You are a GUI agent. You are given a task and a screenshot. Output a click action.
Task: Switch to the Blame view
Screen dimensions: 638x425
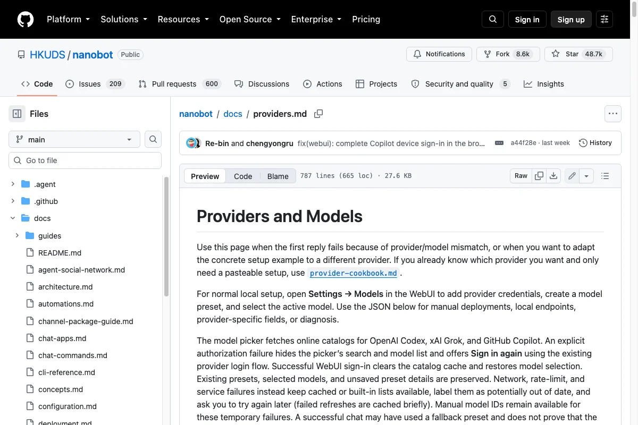point(278,176)
